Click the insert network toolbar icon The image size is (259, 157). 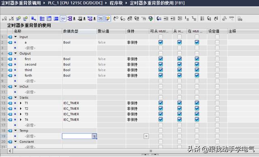[x=4, y=19]
